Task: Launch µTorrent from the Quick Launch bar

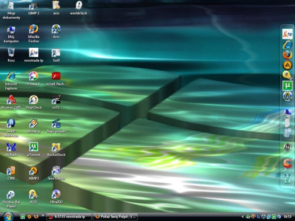Action: point(22,217)
